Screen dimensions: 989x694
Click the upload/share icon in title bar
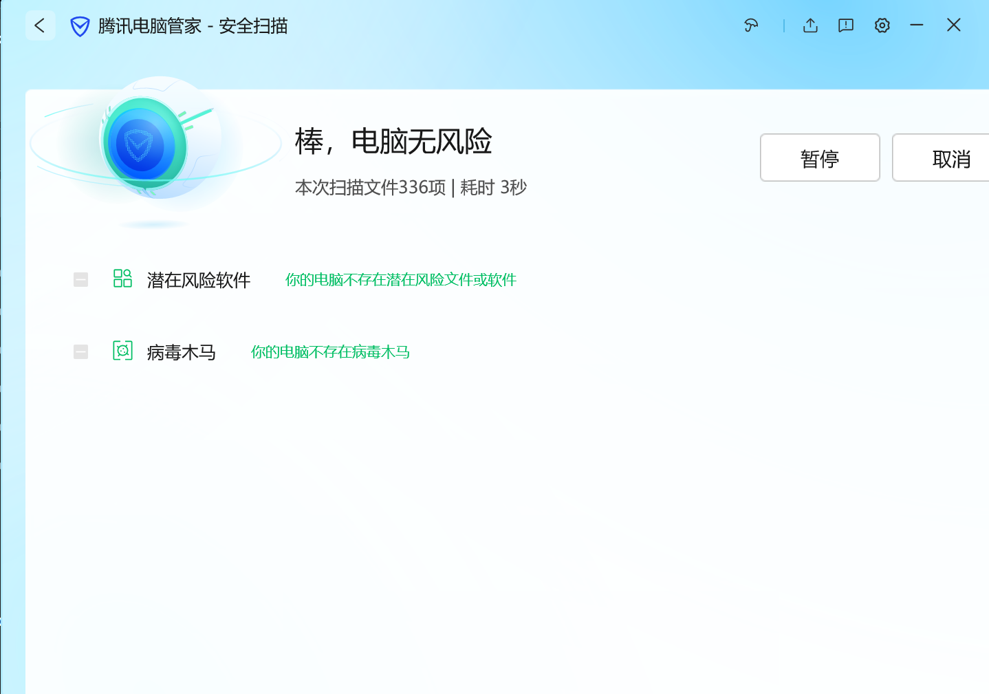(810, 26)
